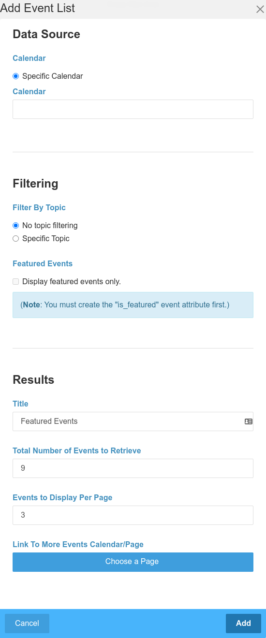
Task: Click the Add Event List dialog title
Action: click(x=38, y=8)
